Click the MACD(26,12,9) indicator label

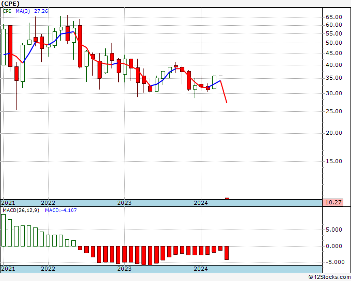(x=21, y=210)
